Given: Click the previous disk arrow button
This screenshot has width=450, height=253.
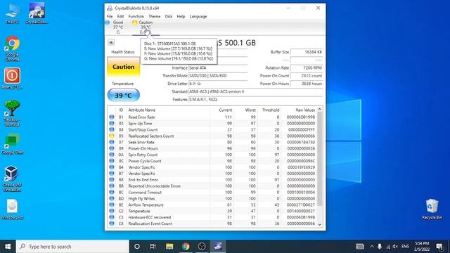Looking at the screenshot, I should (x=111, y=42).
